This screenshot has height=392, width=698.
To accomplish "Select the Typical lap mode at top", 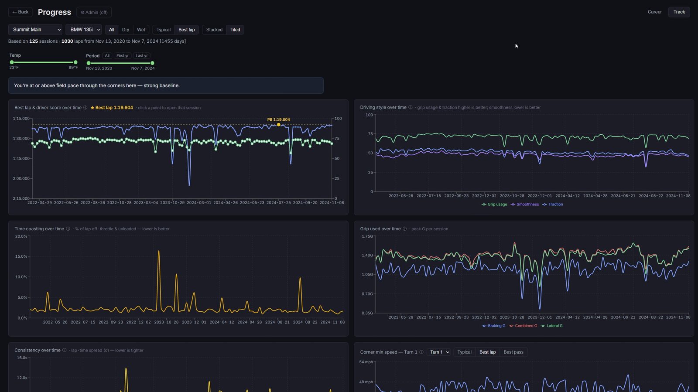I will (164, 30).
